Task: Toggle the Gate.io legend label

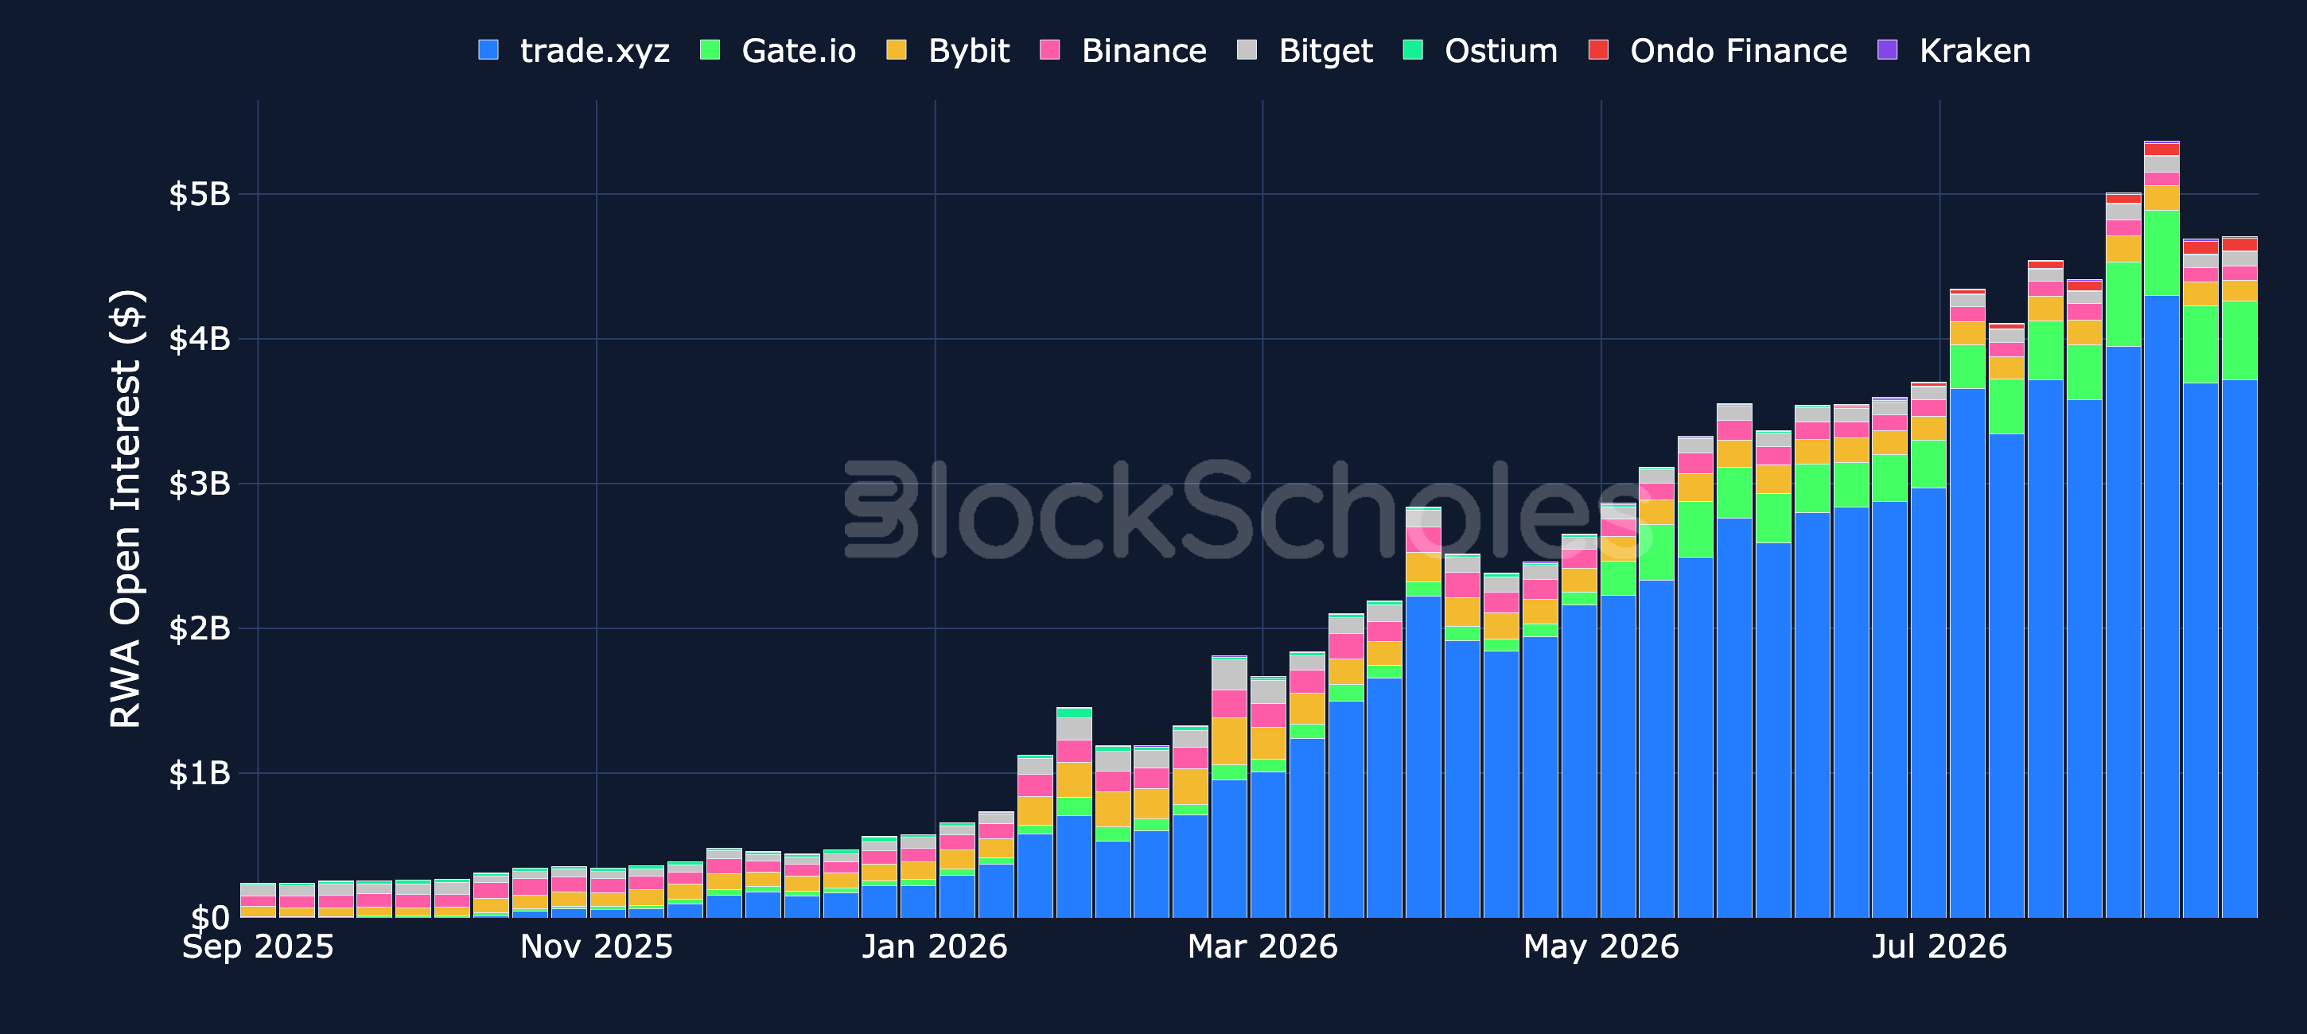Action: point(799,51)
